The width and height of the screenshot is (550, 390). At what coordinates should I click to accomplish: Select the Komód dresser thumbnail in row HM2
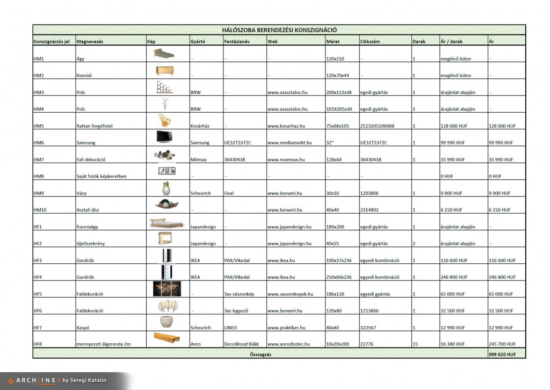pyautogui.click(x=165, y=71)
